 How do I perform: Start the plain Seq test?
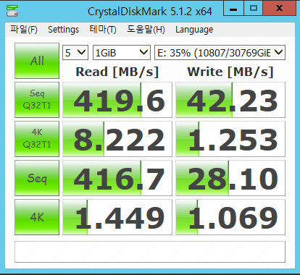click(37, 178)
